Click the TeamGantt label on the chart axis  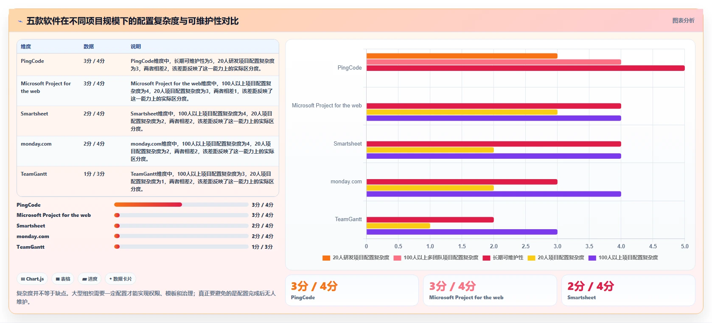[x=348, y=219]
